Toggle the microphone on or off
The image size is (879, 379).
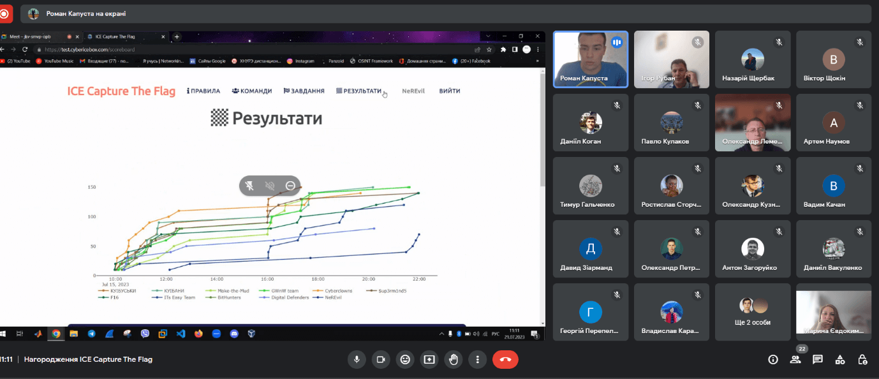point(357,359)
